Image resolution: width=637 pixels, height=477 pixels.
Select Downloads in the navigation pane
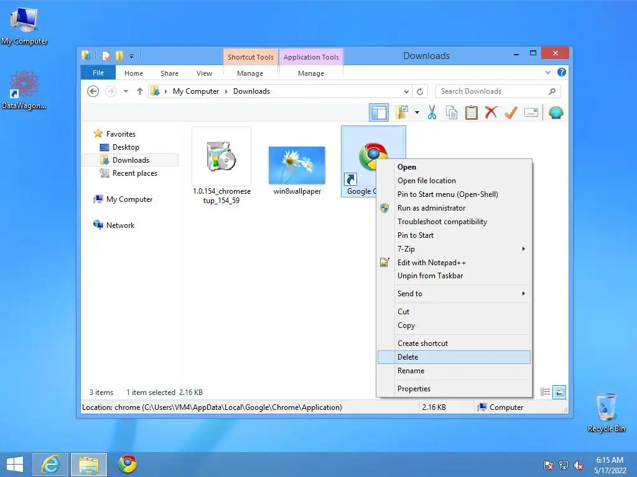coord(131,160)
